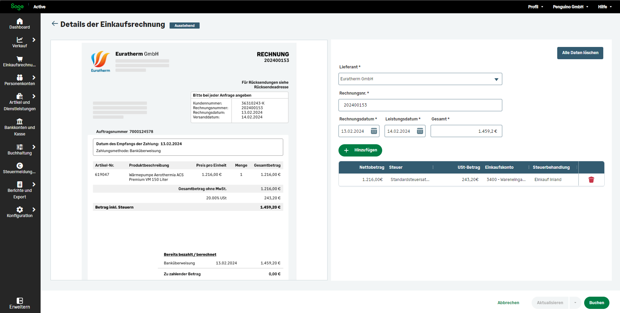Open Personenkonten in the sidebar

click(19, 80)
